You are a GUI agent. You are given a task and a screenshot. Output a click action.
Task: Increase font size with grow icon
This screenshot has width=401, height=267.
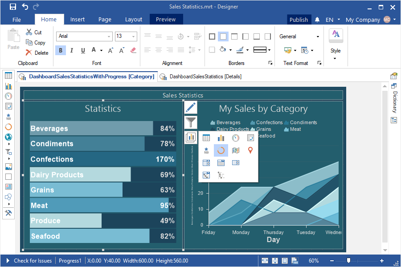111,50
